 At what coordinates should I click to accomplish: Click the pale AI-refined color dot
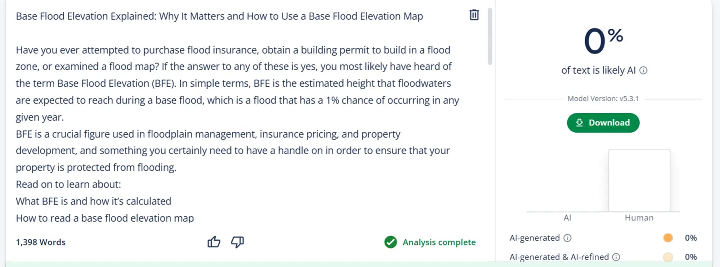[x=668, y=257]
